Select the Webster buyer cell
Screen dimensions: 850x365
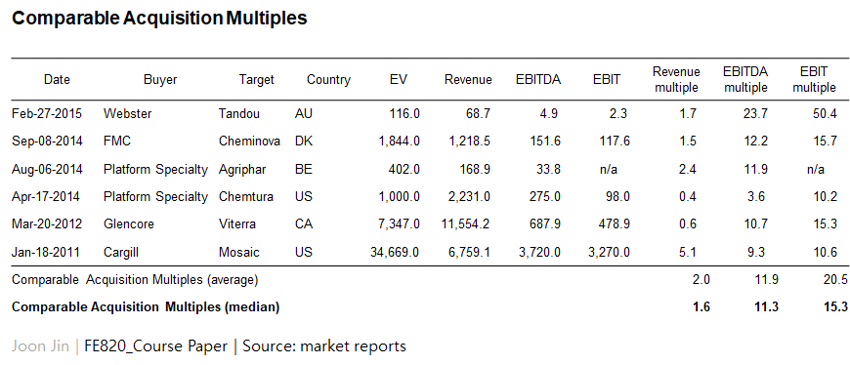tap(127, 114)
